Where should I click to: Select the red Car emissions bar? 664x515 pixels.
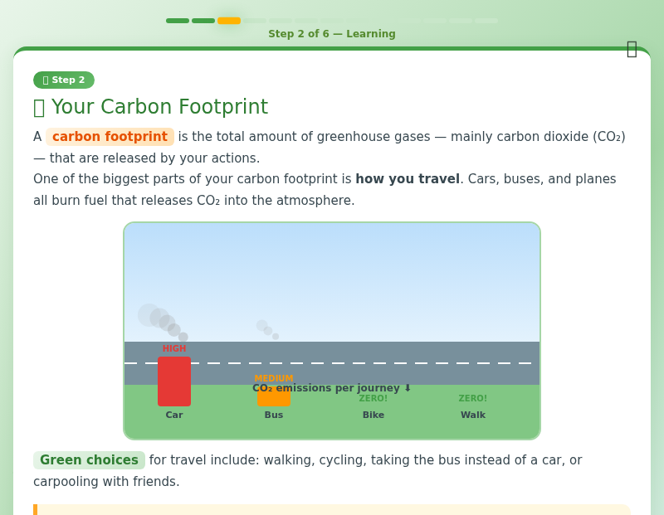[x=174, y=381]
